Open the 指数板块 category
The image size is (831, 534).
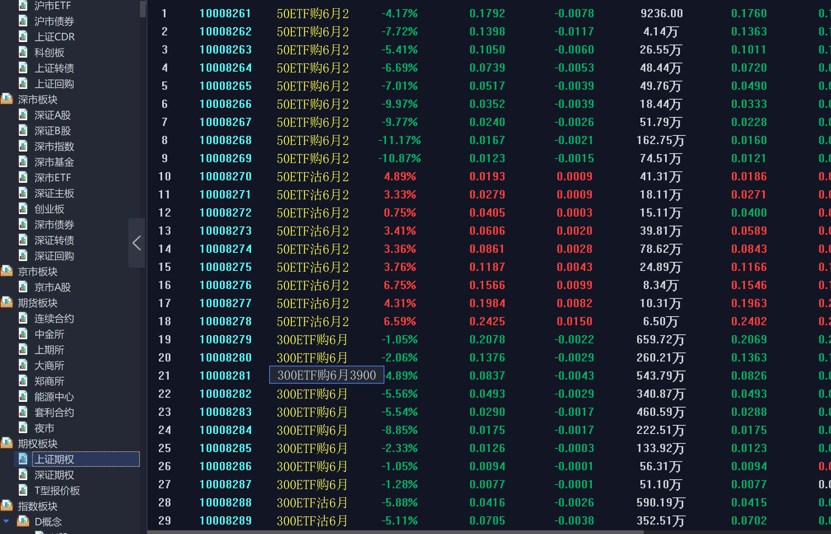point(37,506)
